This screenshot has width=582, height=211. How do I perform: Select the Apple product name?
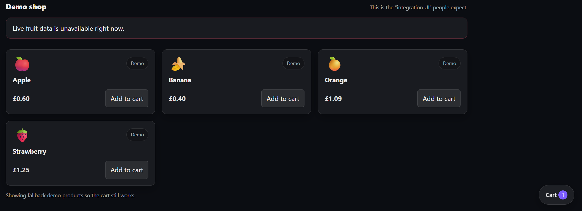(x=22, y=80)
